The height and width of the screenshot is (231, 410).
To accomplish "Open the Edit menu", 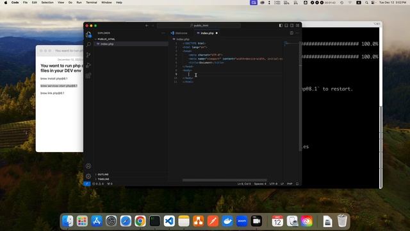I will point(34,3).
